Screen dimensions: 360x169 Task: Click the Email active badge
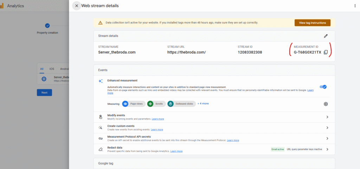pyautogui.click(x=278, y=149)
